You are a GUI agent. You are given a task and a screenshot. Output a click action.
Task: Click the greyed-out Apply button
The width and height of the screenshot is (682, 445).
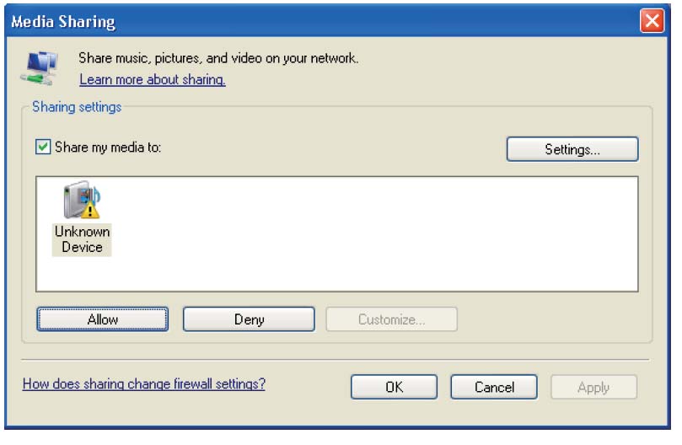[593, 387]
